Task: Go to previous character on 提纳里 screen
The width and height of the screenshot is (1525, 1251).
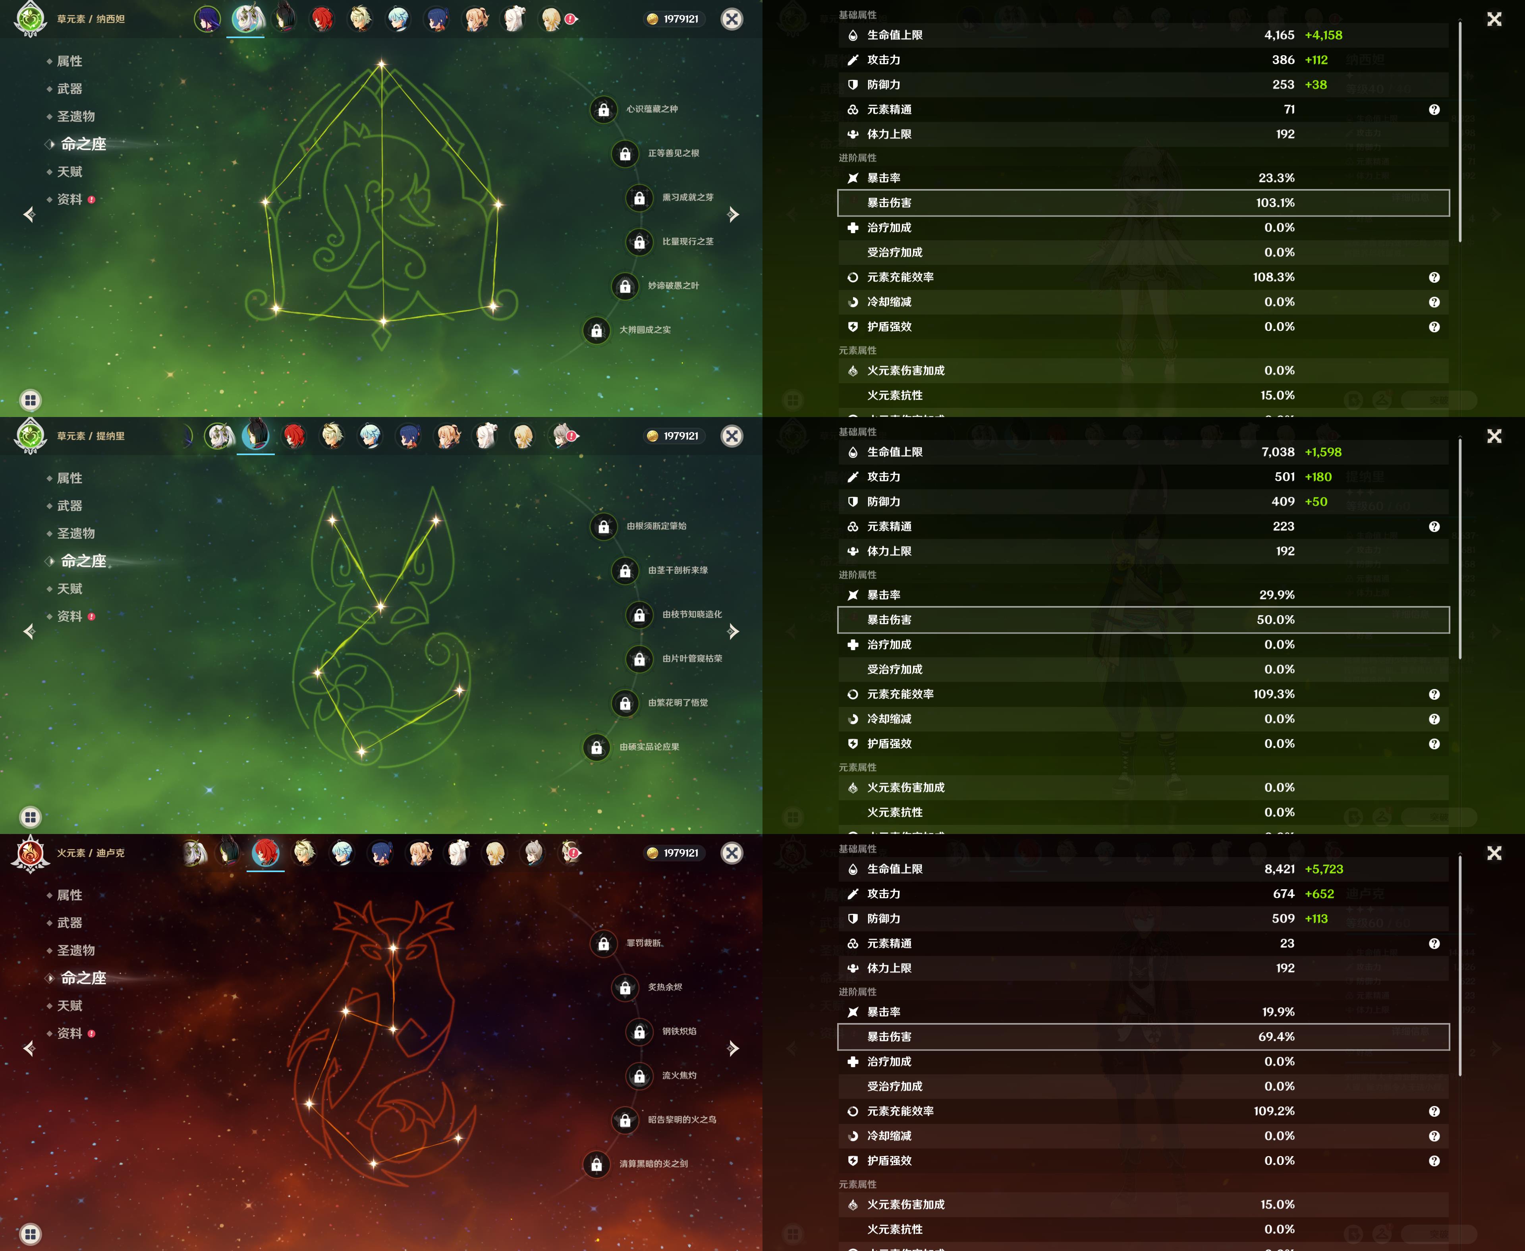Action: tap(29, 631)
